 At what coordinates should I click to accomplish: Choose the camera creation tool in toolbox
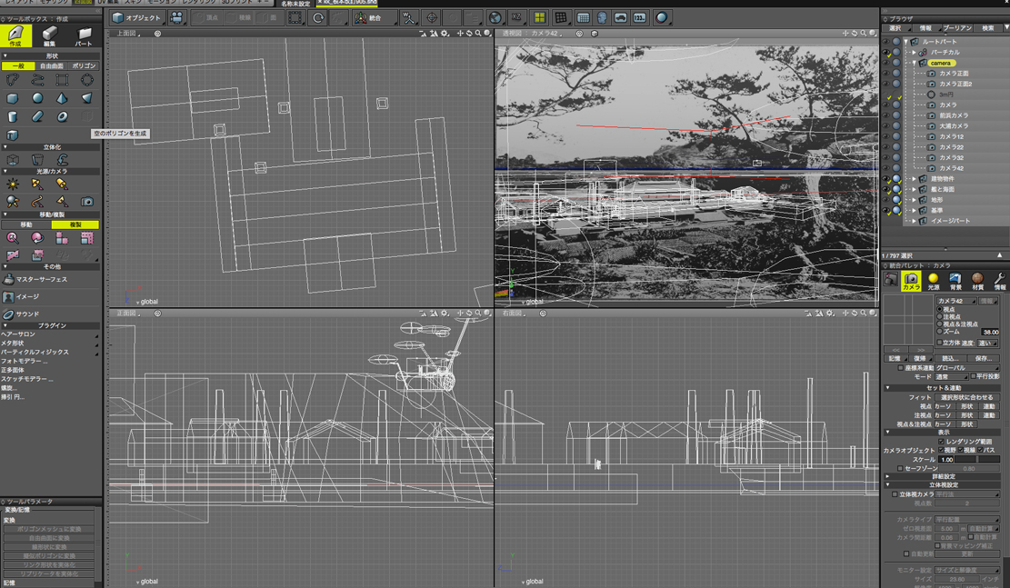86,202
